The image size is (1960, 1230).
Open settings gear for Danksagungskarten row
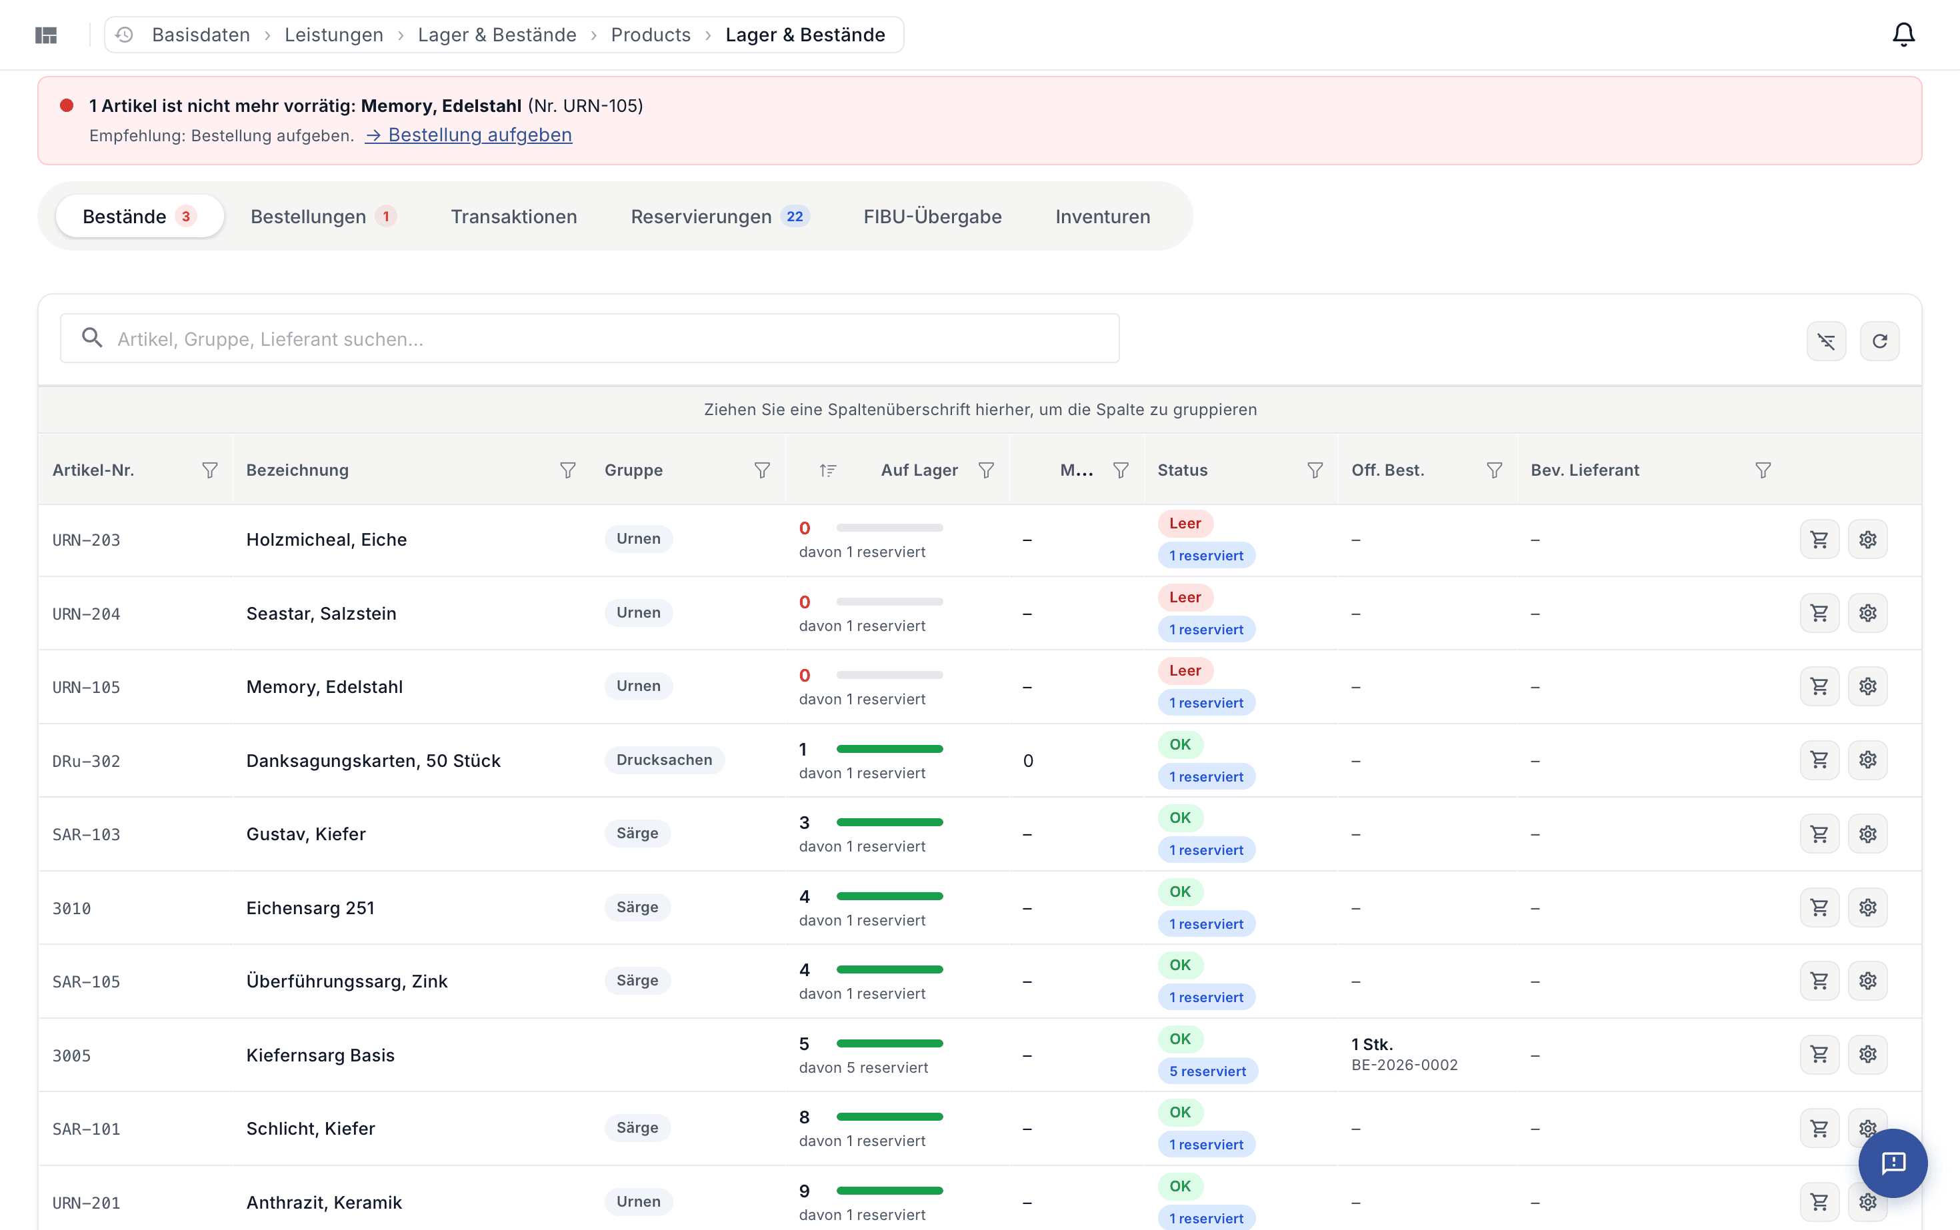tap(1867, 760)
